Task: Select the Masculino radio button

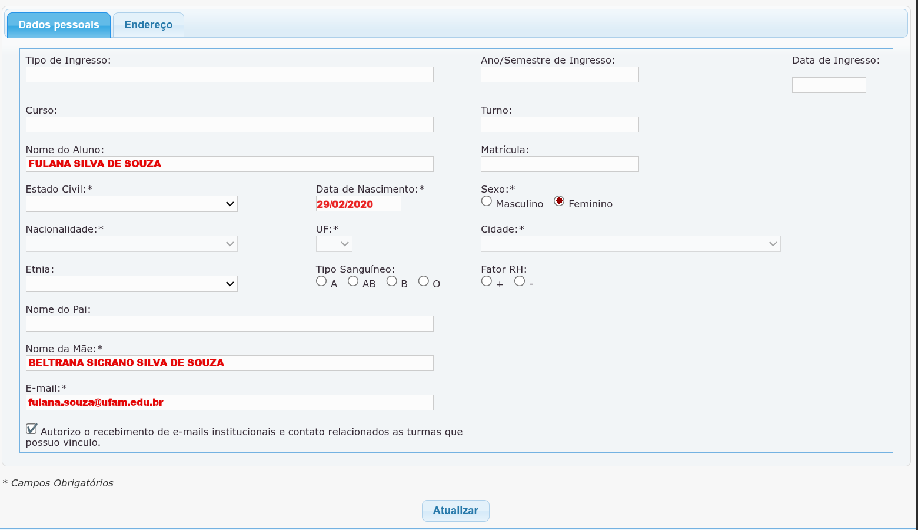Action: 487,201
